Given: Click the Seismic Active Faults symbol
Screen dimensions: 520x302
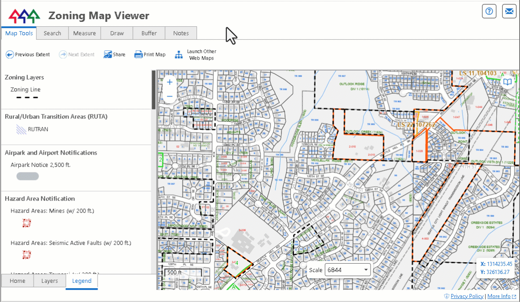Looking at the screenshot, I should click(26, 255).
